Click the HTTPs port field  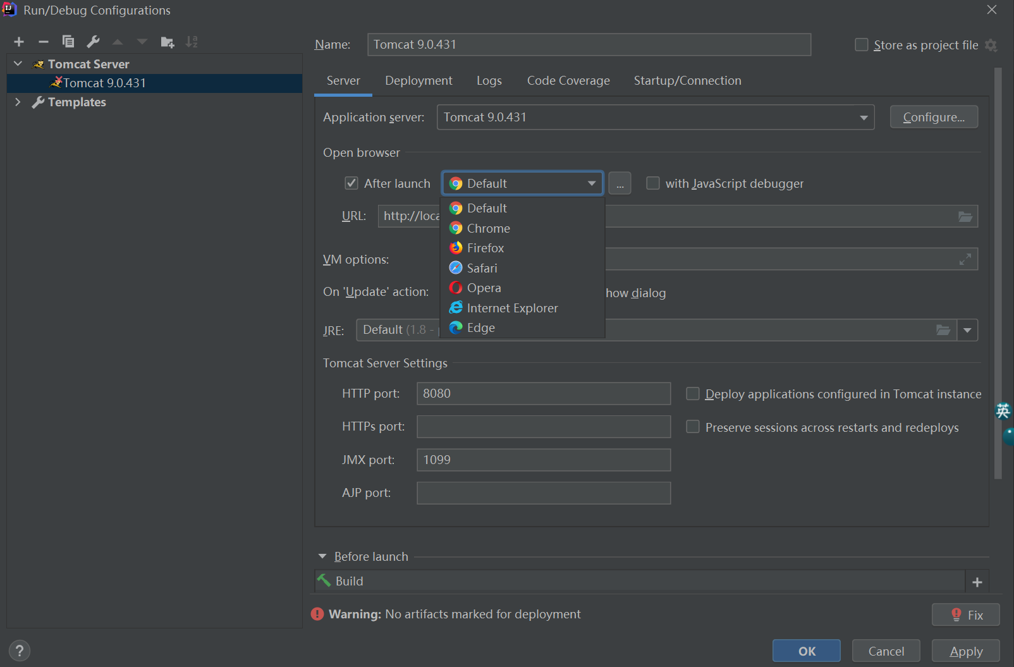pos(544,427)
